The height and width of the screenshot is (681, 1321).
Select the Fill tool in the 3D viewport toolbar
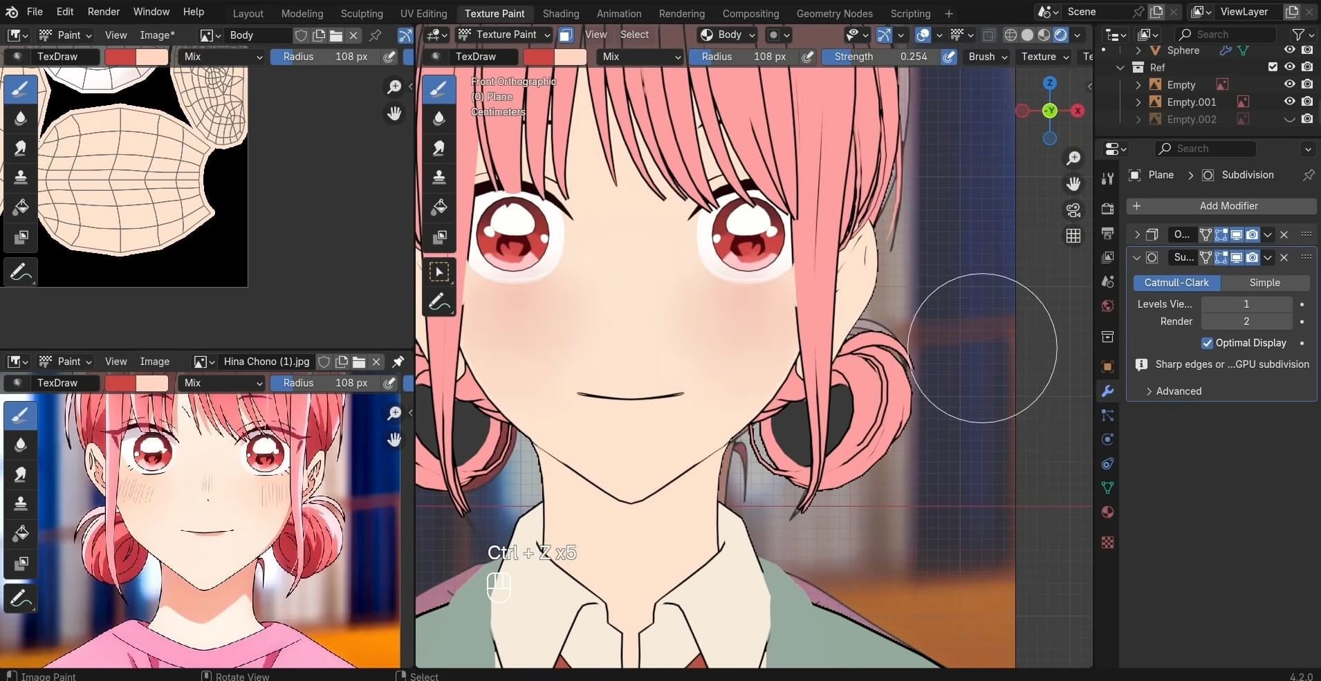point(439,207)
